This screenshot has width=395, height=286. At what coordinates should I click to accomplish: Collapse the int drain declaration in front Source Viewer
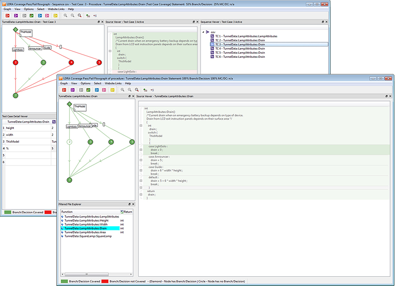(x=141, y=126)
